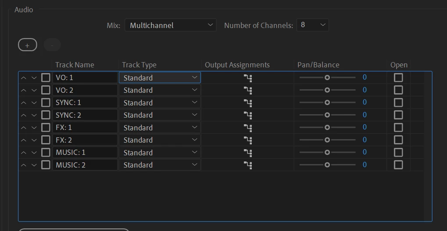Move FX: 1 track down
The height and width of the screenshot is (231, 447).
[x=34, y=127]
